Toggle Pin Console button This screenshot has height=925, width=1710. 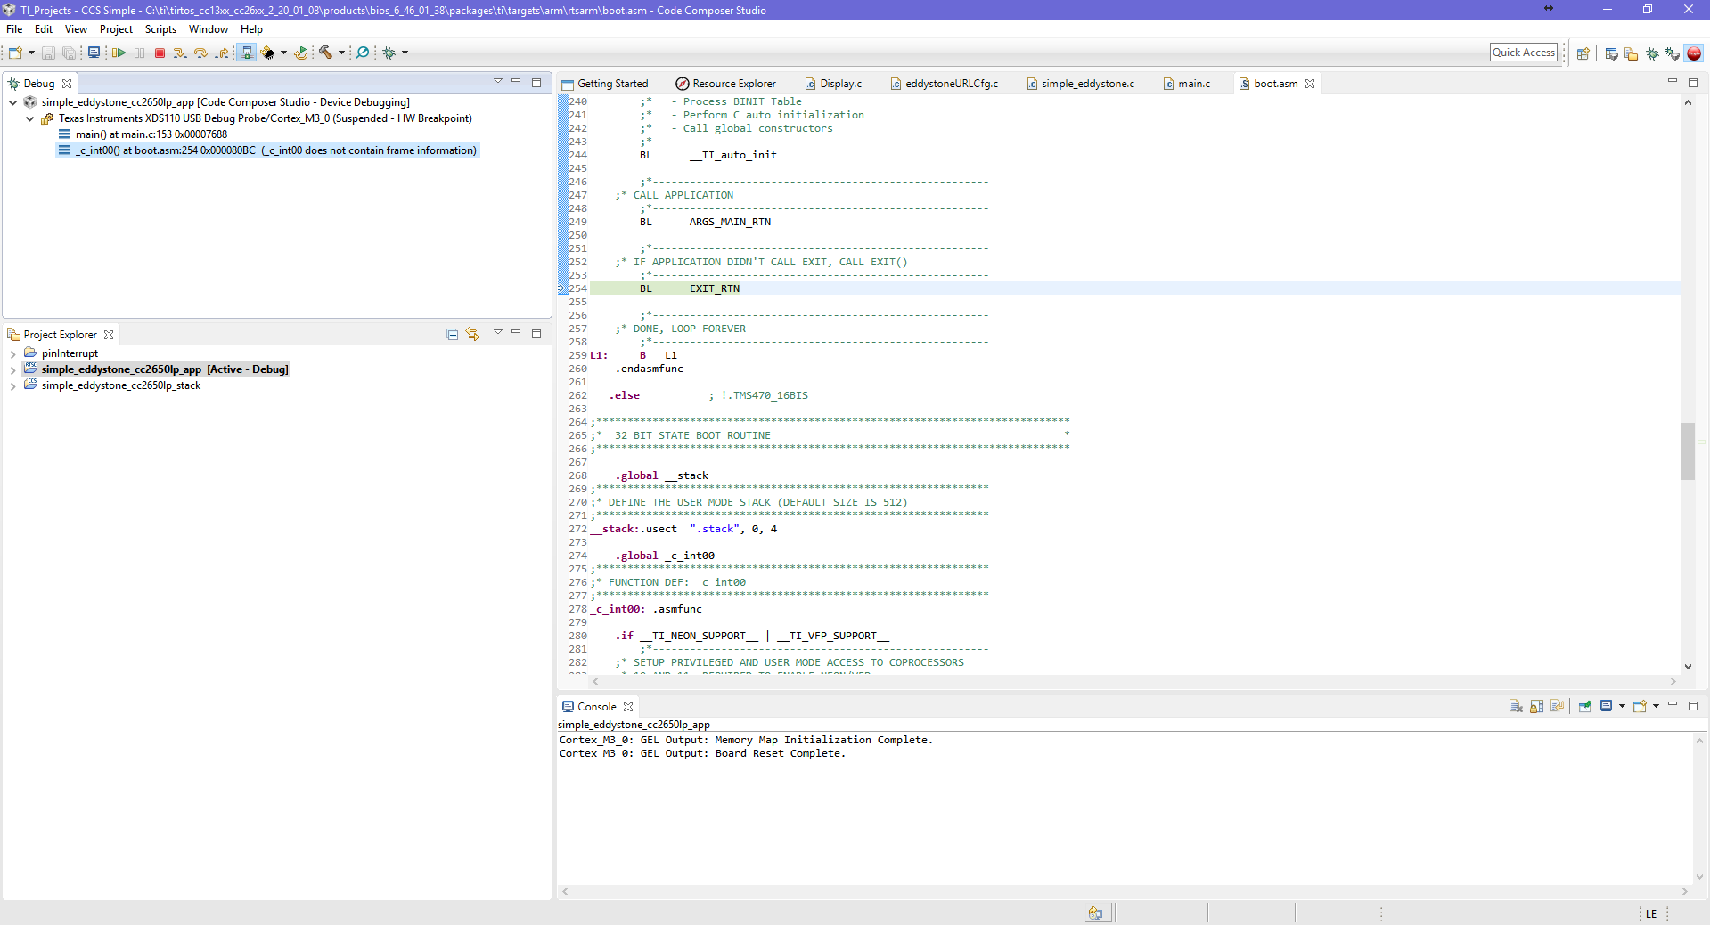(1585, 706)
